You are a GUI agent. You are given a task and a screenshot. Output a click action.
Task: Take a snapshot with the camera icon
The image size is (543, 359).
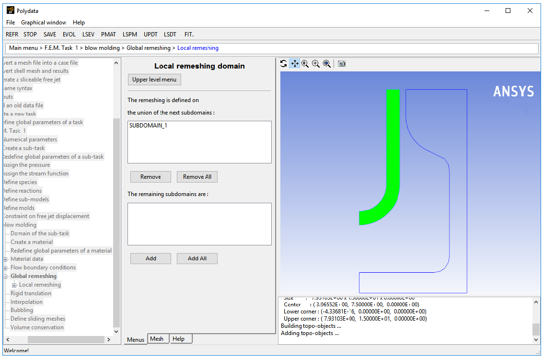(x=342, y=64)
